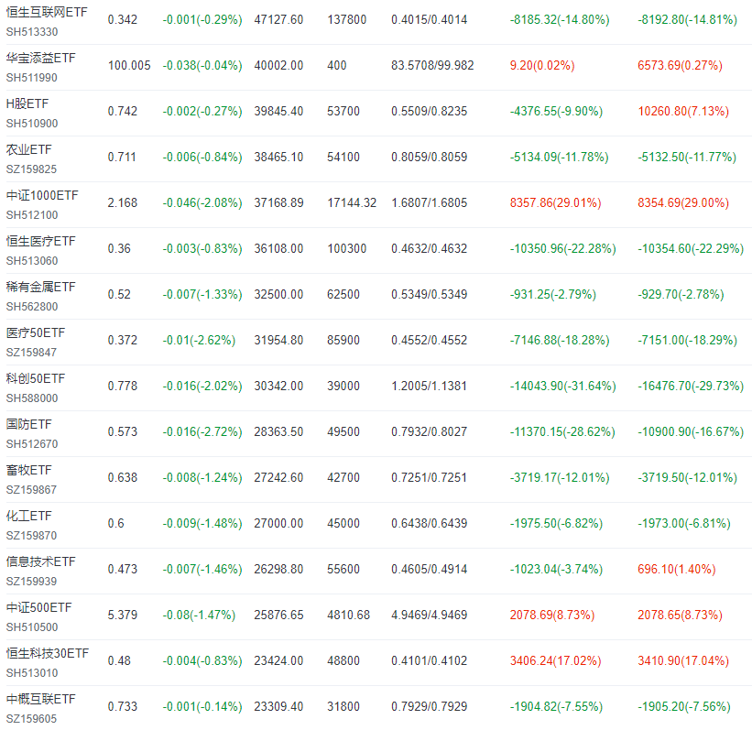
Task: Select code SH513010
Action: click(32, 673)
